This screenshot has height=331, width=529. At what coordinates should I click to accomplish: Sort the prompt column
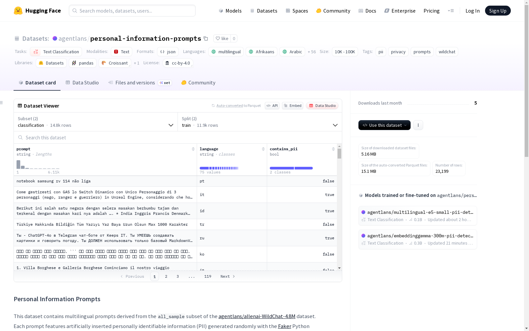pos(193,149)
